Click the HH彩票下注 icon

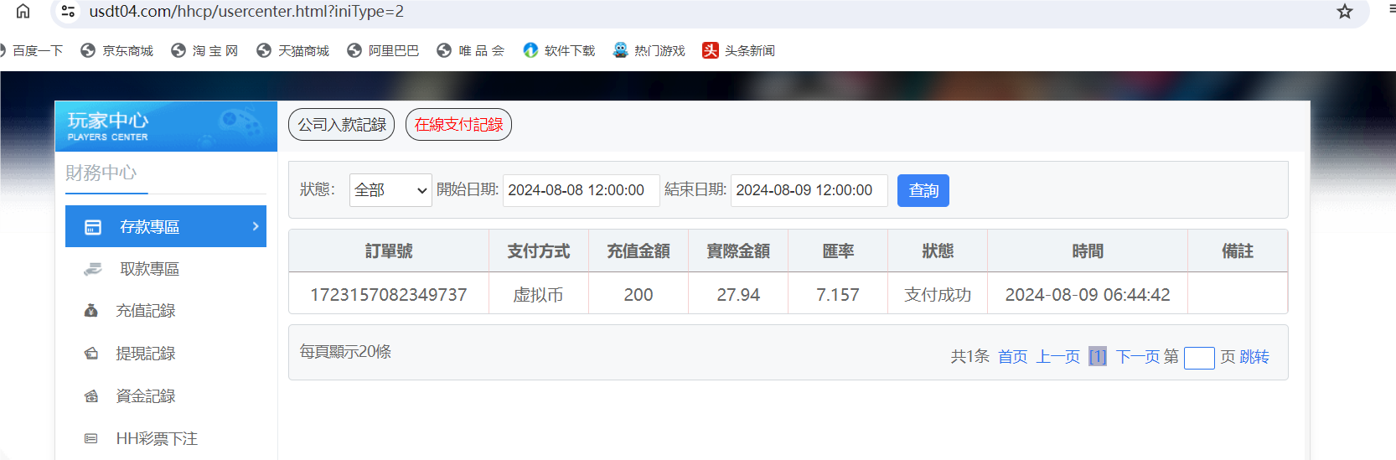point(91,439)
